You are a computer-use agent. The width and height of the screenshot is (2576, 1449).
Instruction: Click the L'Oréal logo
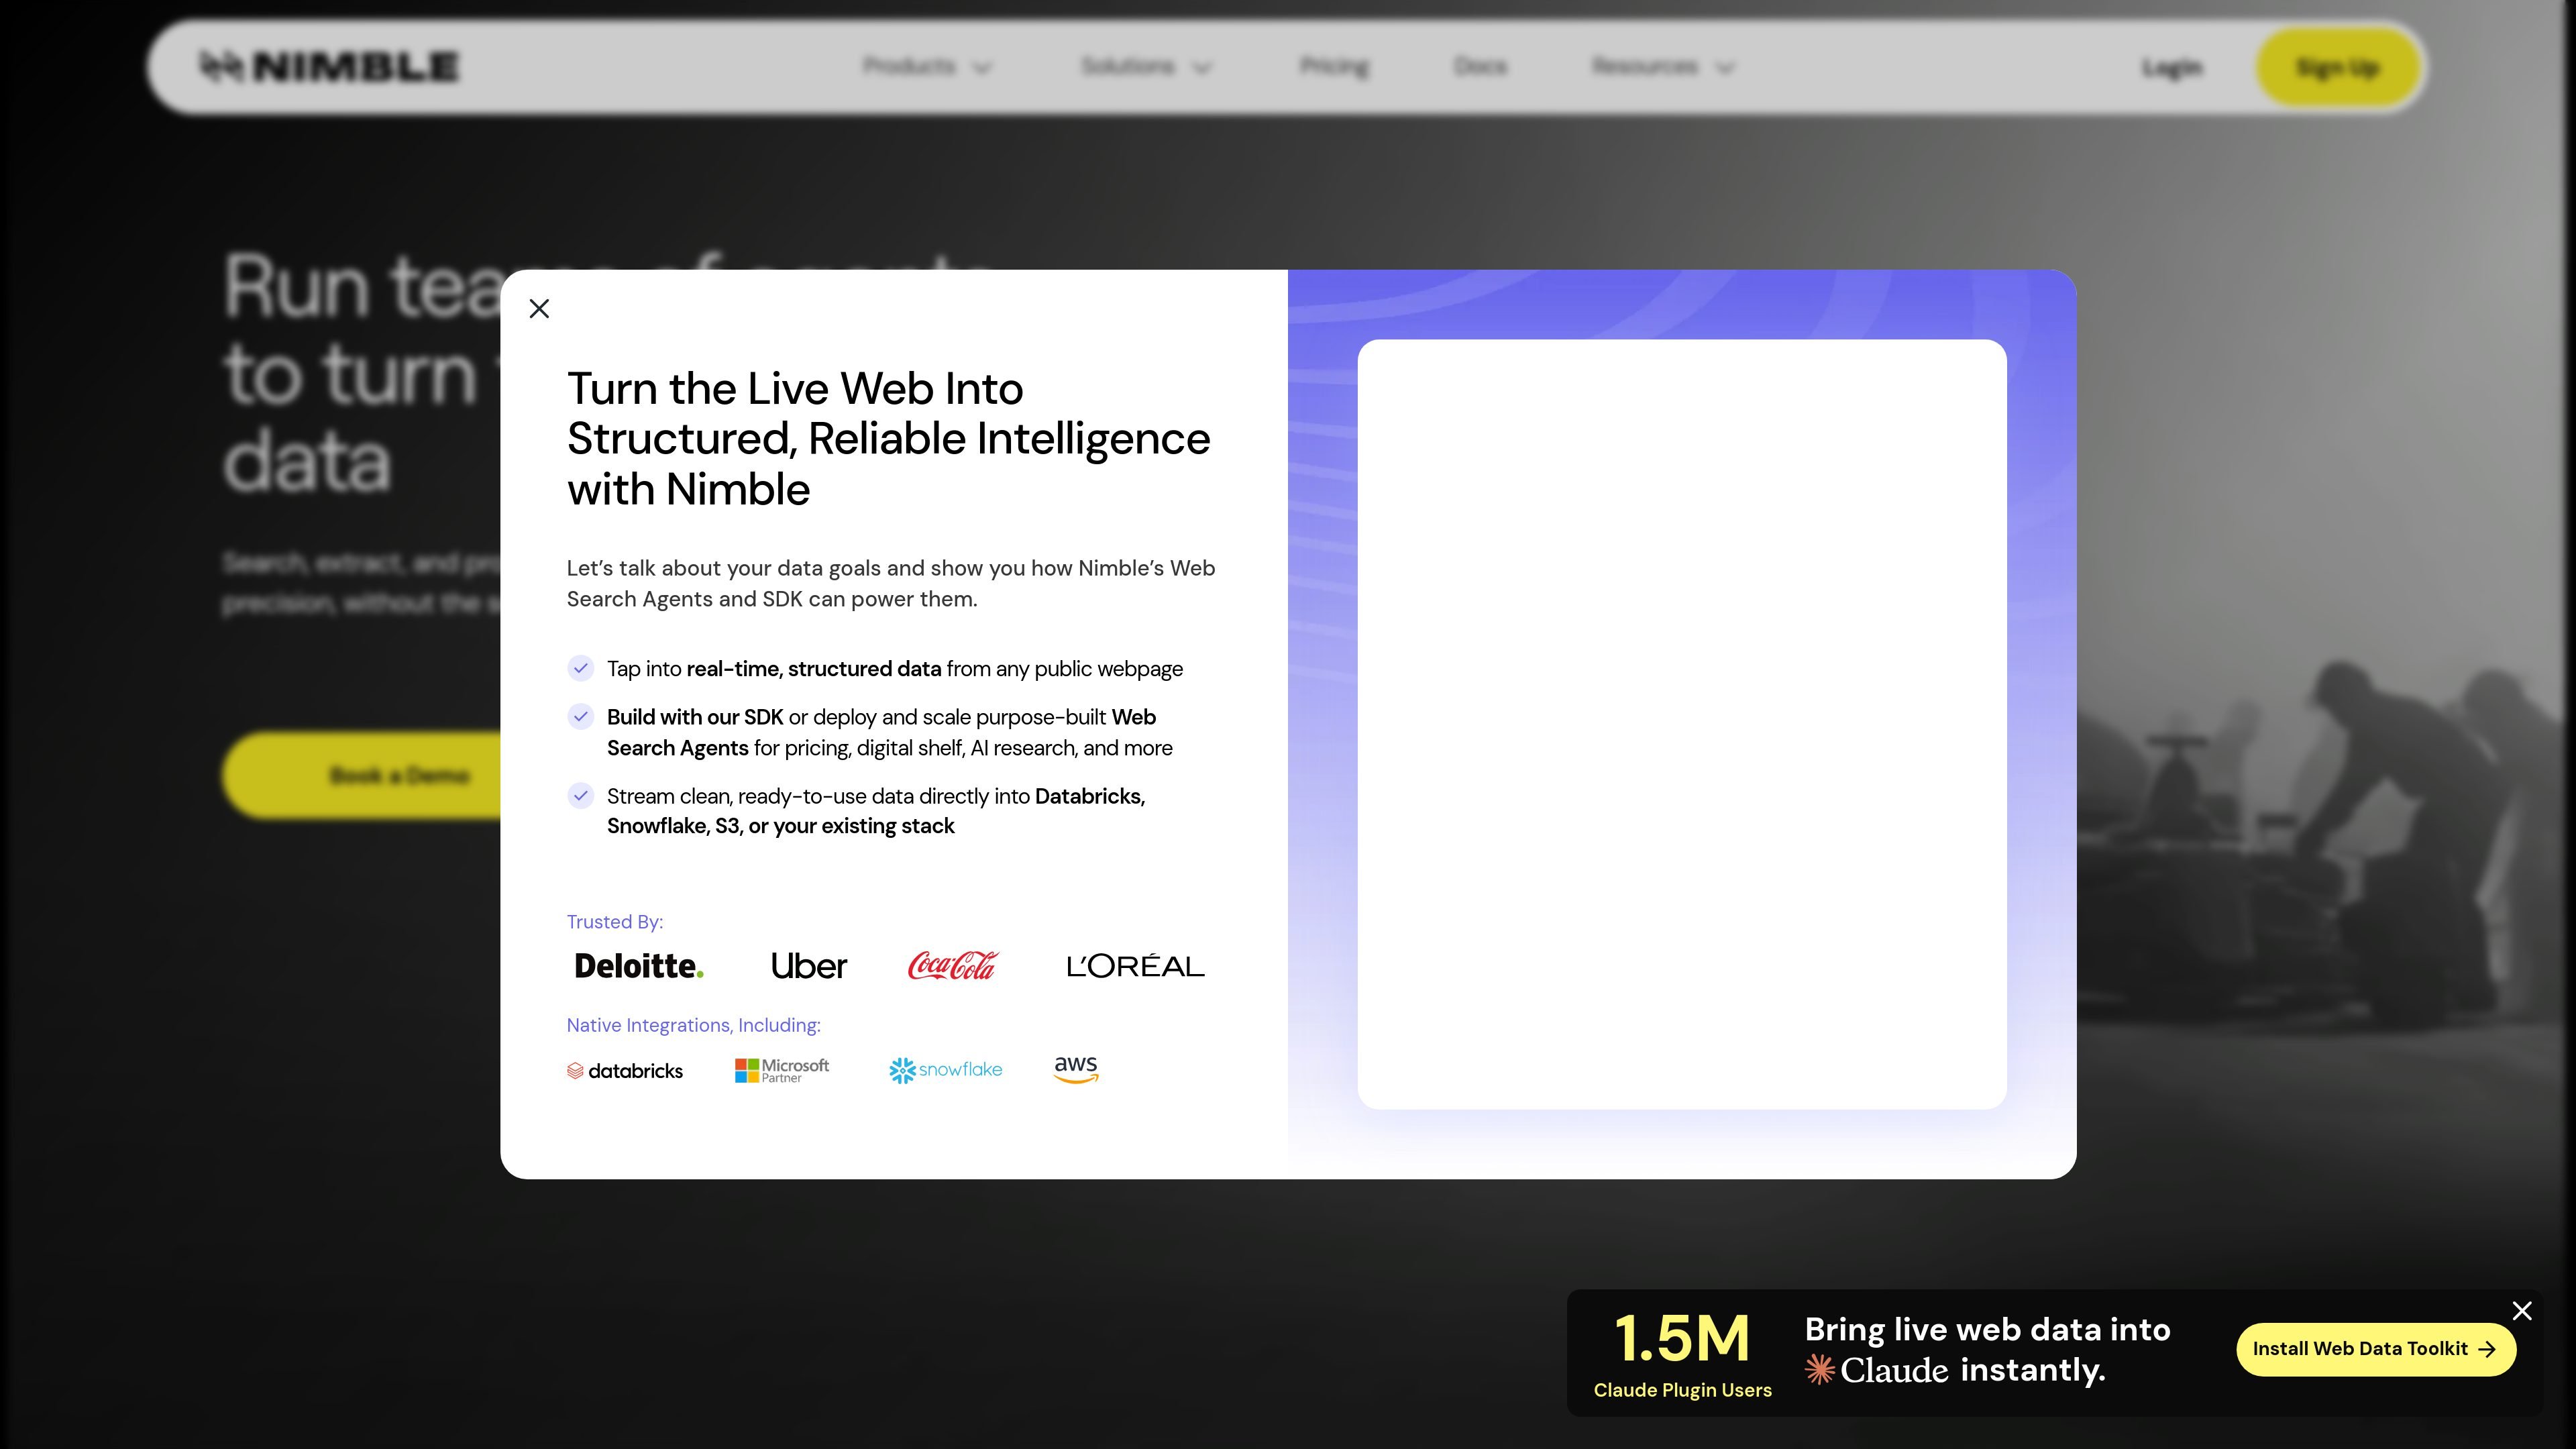pyautogui.click(x=1135, y=965)
